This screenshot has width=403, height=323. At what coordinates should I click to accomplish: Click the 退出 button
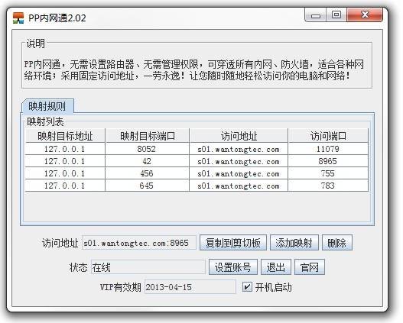[276, 267]
